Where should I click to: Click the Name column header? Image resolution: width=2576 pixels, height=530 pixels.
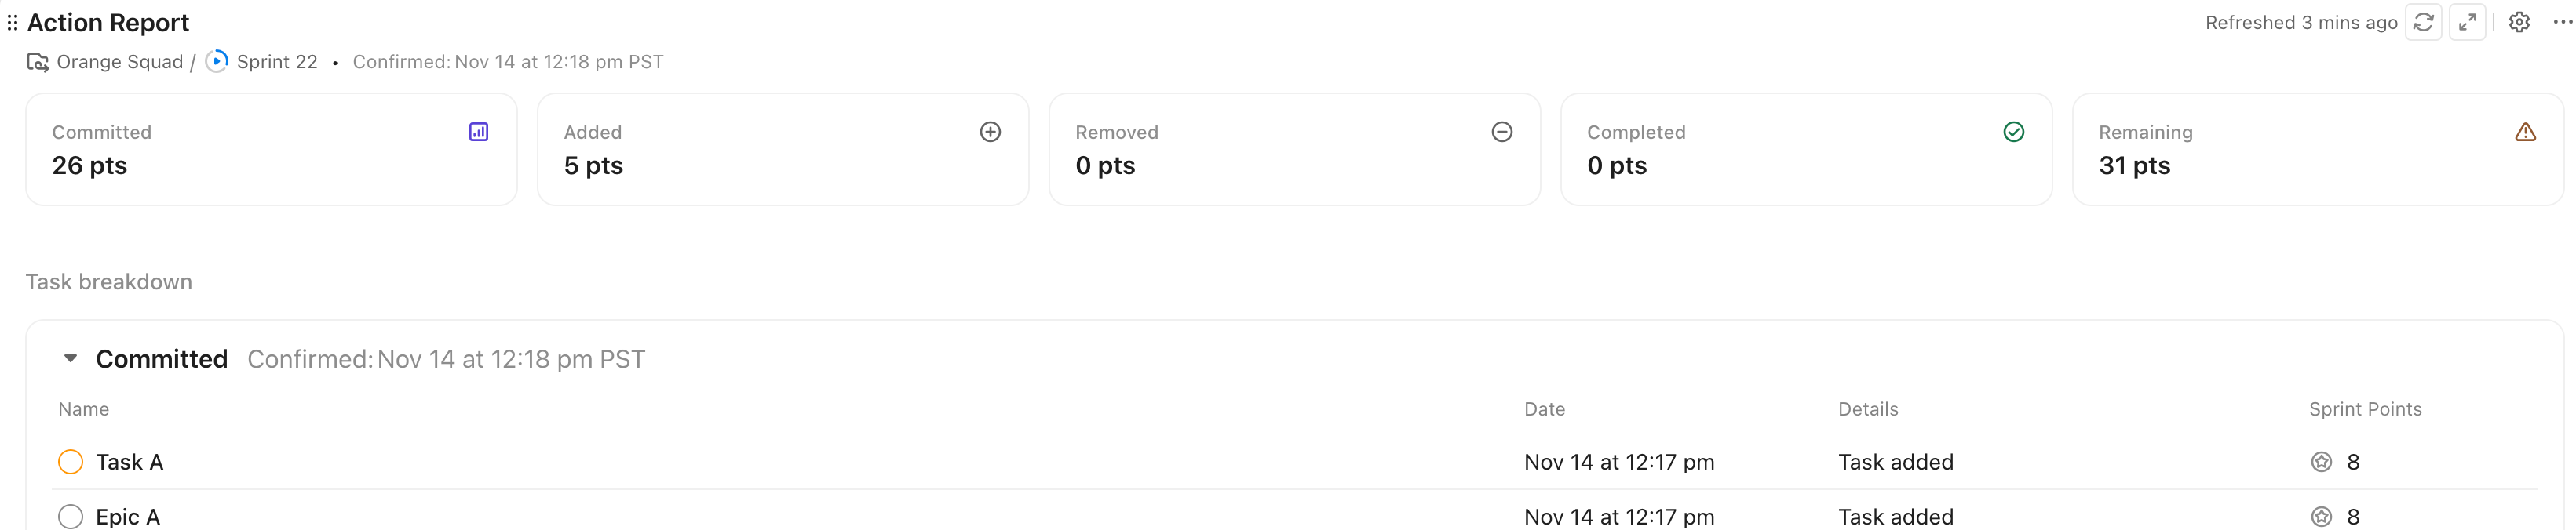tap(84, 409)
